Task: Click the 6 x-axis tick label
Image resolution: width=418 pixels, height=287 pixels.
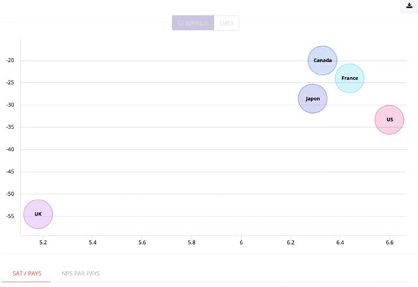Action: click(241, 243)
